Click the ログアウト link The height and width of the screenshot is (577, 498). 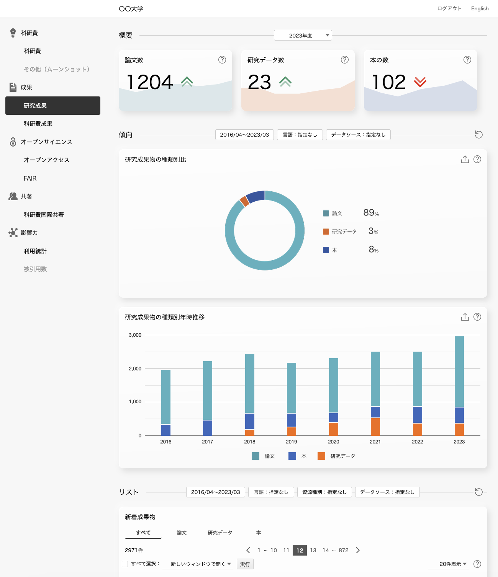(449, 8)
